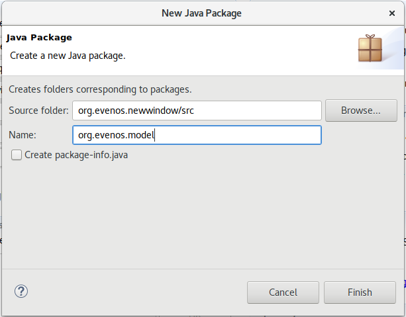
Task: Close the New Java Package dialog
Action: [x=392, y=13]
